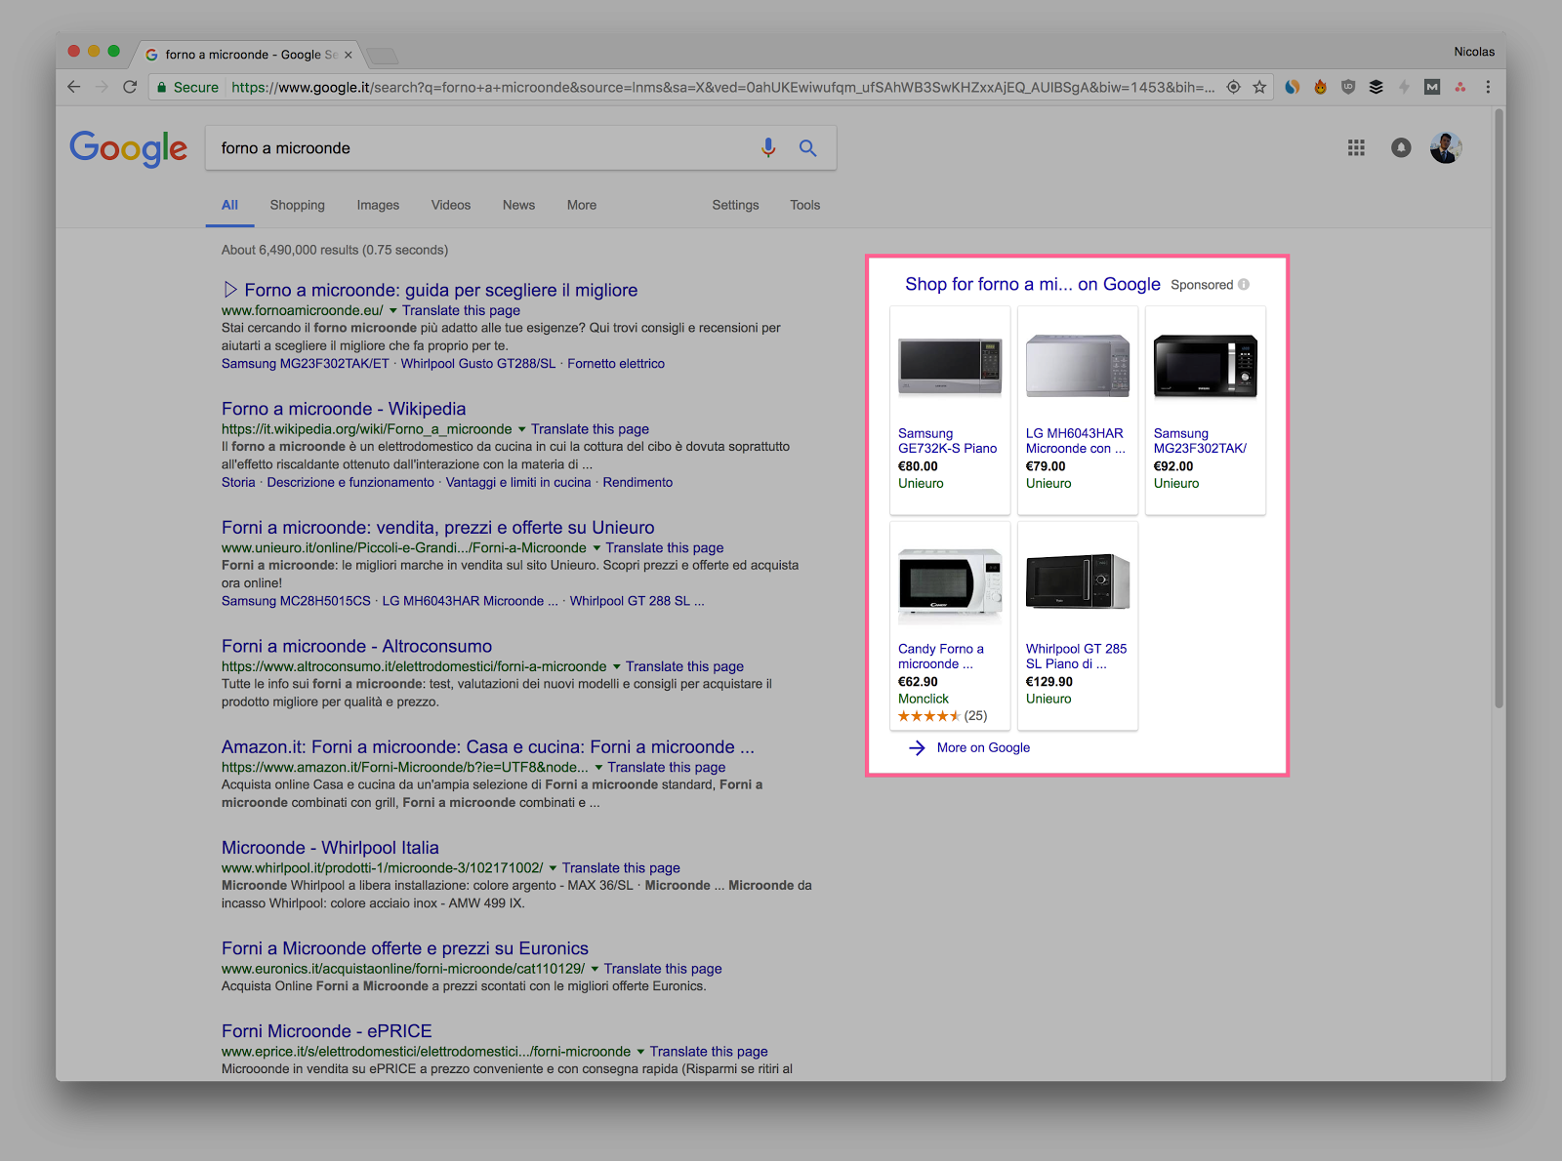The image size is (1562, 1161).
Task: Expand options arrow for eprice.it result URL
Action: (640, 1052)
